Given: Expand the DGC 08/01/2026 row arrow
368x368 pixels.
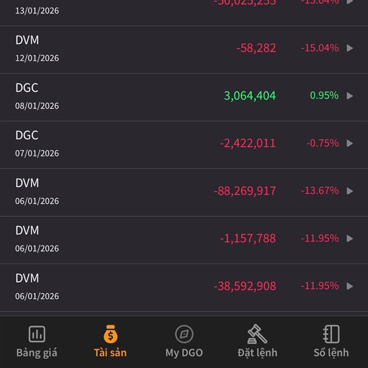Looking at the screenshot, I should coord(350,96).
